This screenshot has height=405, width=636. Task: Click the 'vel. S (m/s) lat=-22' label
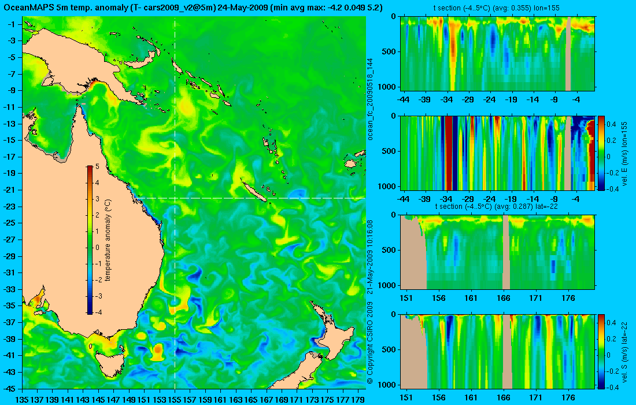(x=624, y=351)
